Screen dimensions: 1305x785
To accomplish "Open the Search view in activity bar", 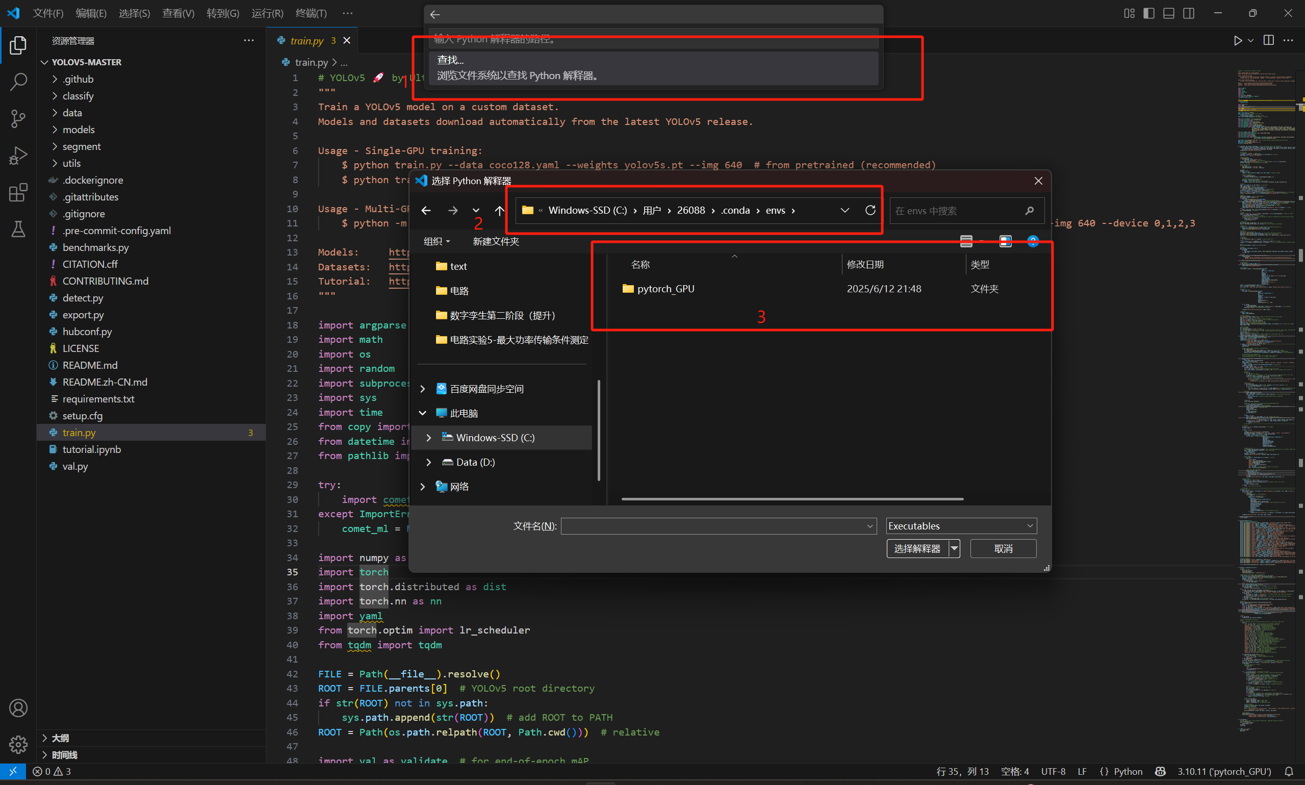I will click(x=18, y=82).
